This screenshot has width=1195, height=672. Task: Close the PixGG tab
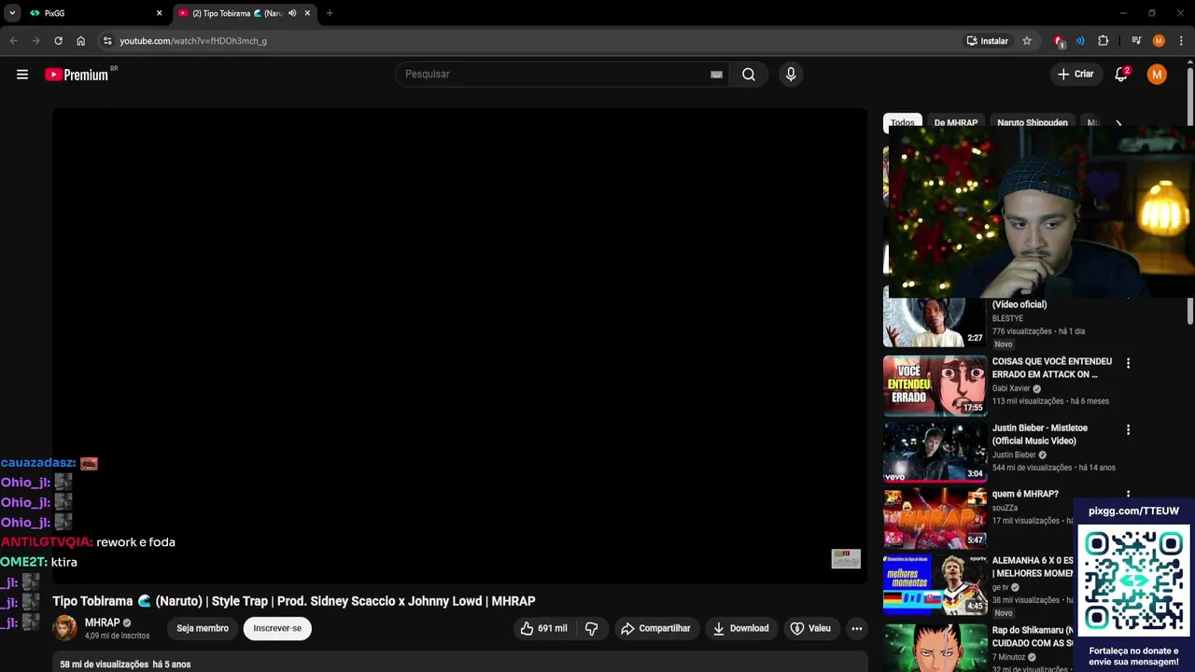coord(159,13)
